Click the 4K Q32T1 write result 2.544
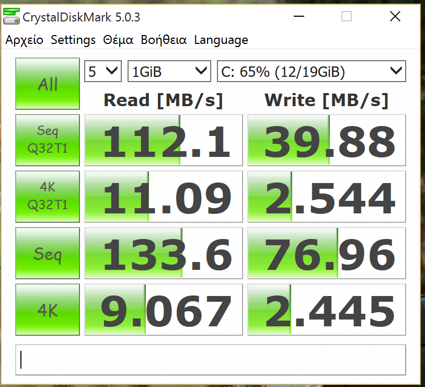This screenshot has height=387, width=425. click(327, 196)
